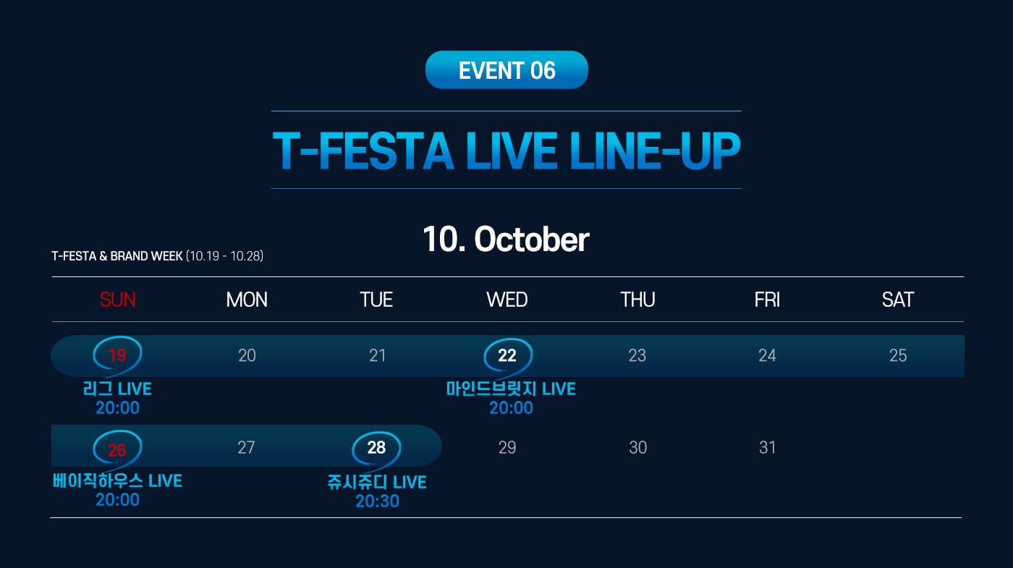Select date 20 on the calendar

point(247,355)
